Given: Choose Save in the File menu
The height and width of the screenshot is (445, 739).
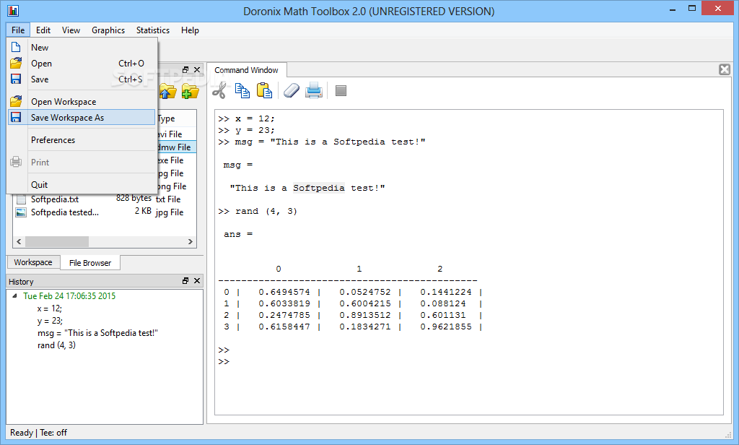Looking at the screenshot, I should [x=82, y=79].
